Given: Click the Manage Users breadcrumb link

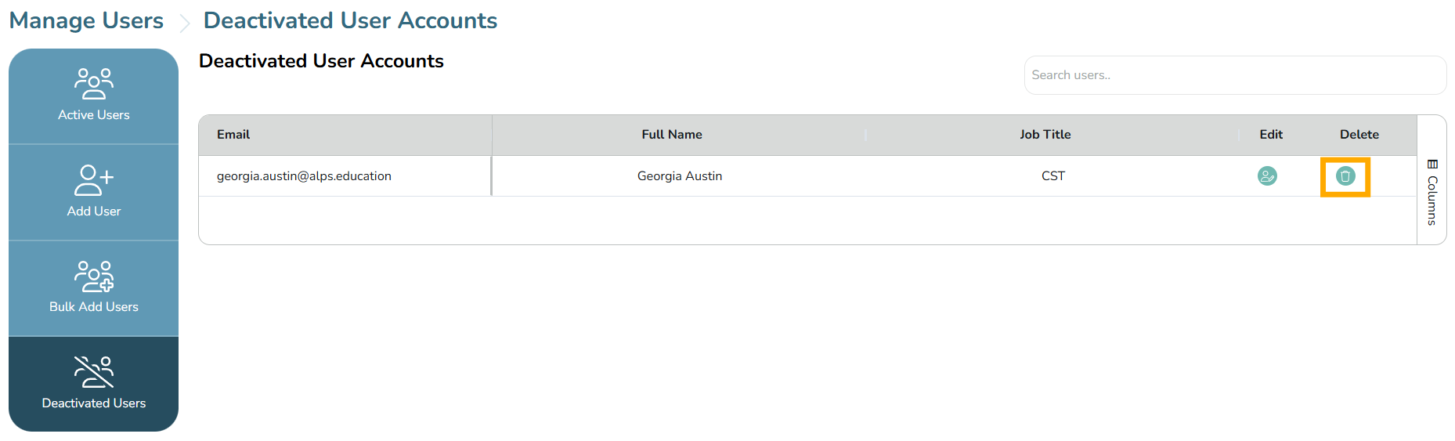Looking at the screenshot, I should tap(86, 20).
